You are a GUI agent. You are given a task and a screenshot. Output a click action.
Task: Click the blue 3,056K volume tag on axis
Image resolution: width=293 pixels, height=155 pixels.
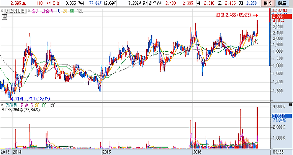point(282,116)
